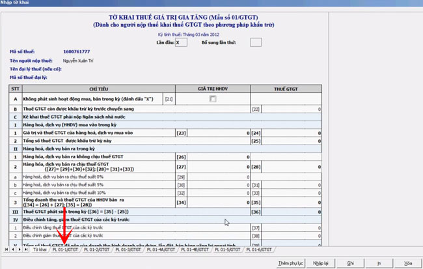The height and width of the screenshot is (269, 423).
Task: Open the 'Tờ khai' tab
Action: (40, 249)
